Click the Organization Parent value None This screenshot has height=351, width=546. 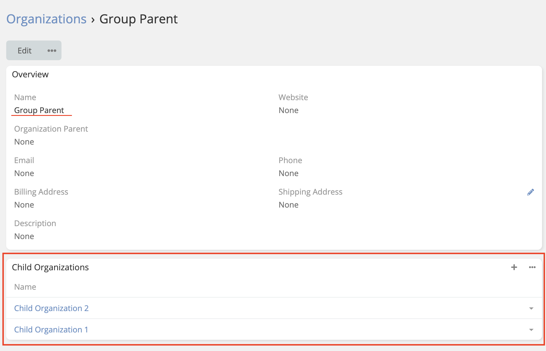pos(24,142)
